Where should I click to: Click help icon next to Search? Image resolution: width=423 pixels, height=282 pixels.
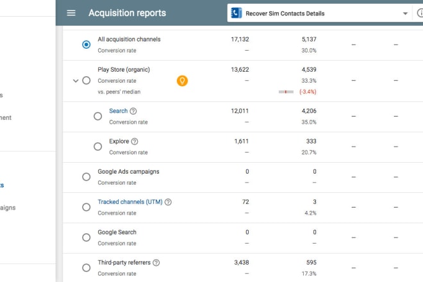(x=133, y=111)
